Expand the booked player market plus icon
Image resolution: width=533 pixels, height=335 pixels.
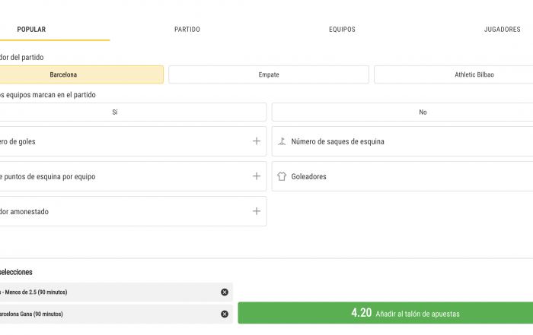(x=257, y=211)
